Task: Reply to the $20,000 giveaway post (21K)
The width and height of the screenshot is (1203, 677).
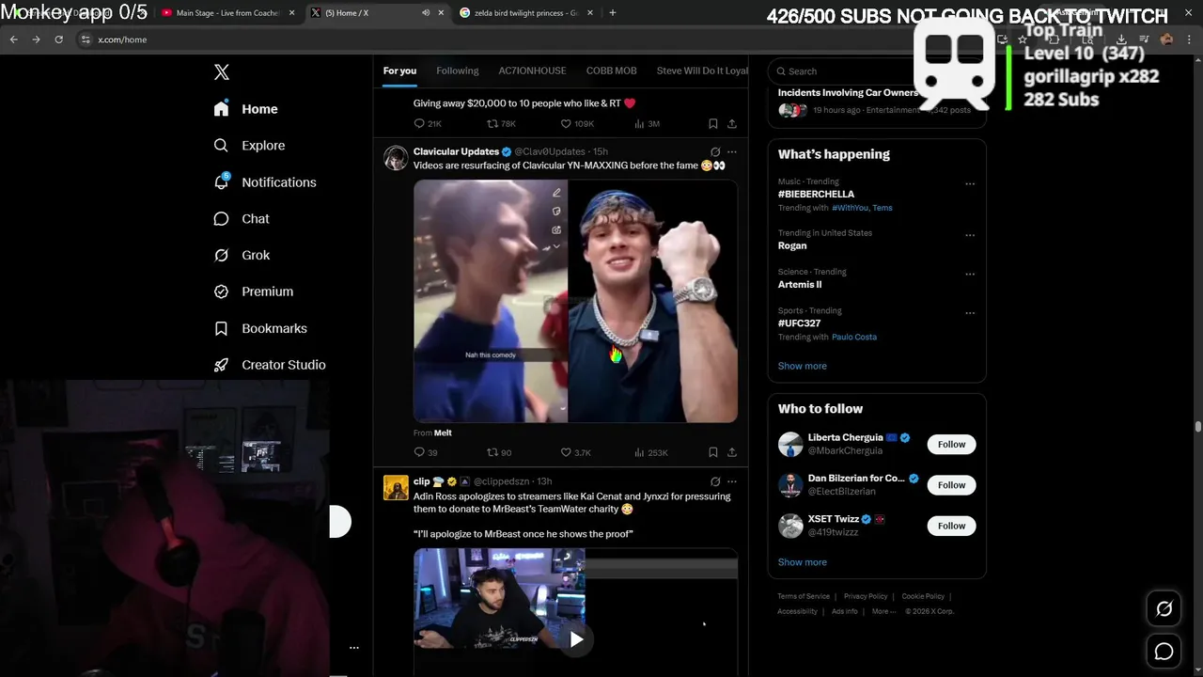Action: coord(428,124)
